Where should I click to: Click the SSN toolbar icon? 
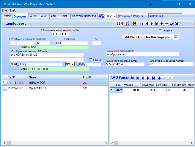click(x=119, y=24)
